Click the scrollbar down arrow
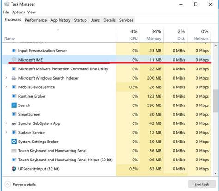 216,173
